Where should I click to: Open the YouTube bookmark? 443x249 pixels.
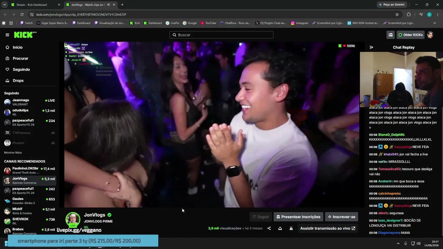(208, 23)
